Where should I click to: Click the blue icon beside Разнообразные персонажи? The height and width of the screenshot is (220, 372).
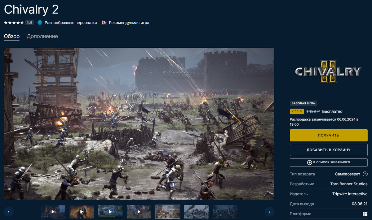tap(40, 23)
